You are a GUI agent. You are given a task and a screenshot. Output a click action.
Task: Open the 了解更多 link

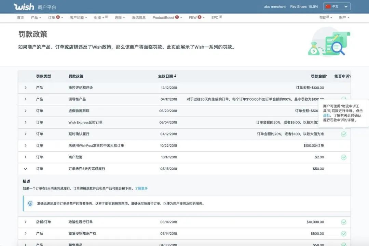pyautogui.click(x=141, y=188)
